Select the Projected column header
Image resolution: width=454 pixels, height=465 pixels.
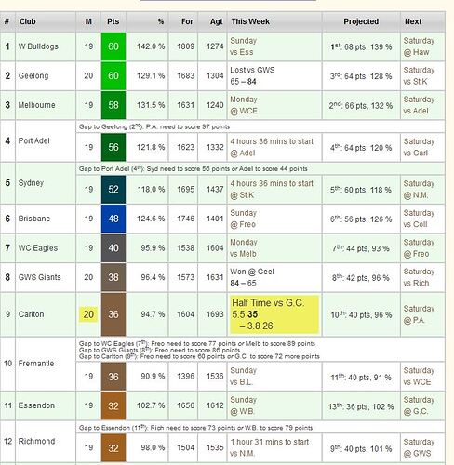[x=361, y=21]
